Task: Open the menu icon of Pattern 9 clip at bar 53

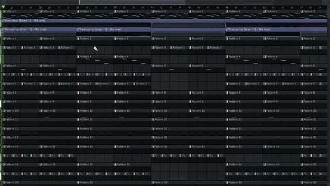Action: pyautogui.click(x=265, y=102)
